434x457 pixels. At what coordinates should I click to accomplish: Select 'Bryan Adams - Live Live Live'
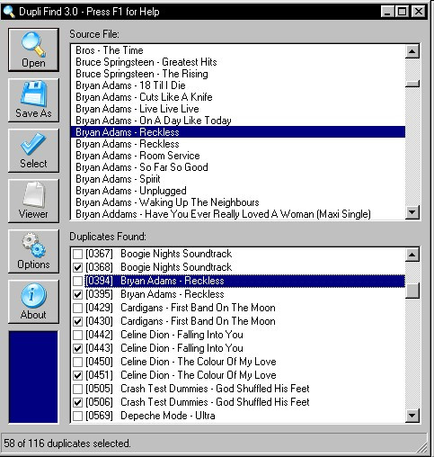(x=238, y=109)
